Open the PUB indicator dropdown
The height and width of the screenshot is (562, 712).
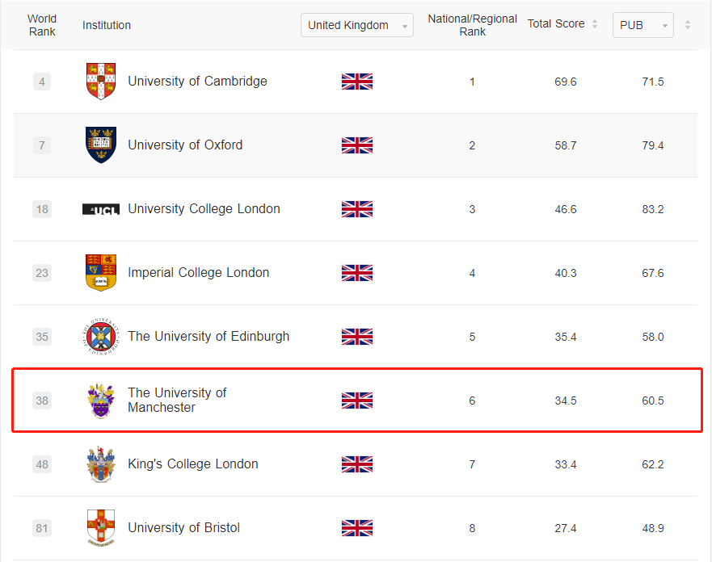(x=643, y=25)
